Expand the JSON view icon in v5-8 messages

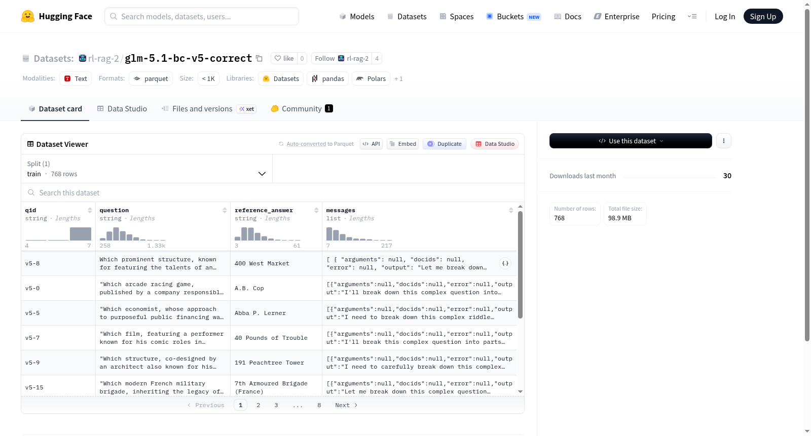tap(505, 263)
